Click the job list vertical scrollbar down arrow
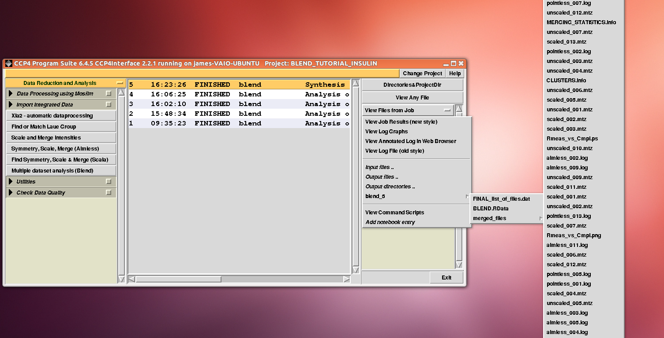 (356, 269)
